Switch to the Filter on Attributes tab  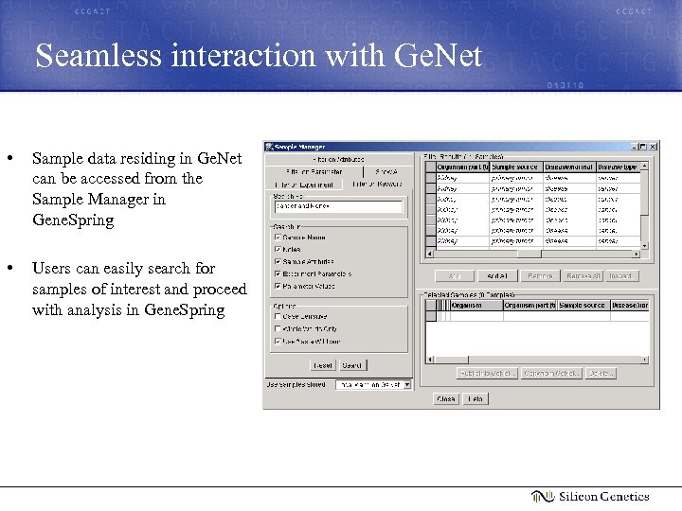coord(338,160)
